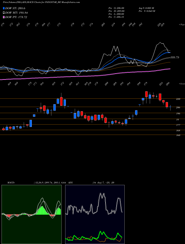Select the chart title mentioning INDOSTAR_BE
The height and width of the screenshot is (244, 185).
(x=41, y=2)
